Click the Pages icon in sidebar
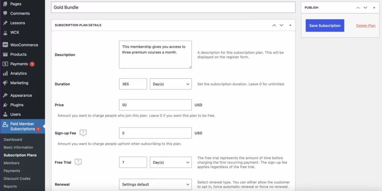 (x=5, y=4)
